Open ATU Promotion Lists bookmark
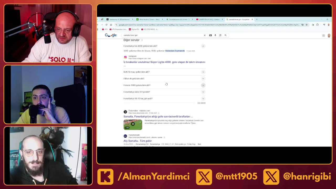The height and width of the screenshot is (189, 336). (x=118, y=29)
